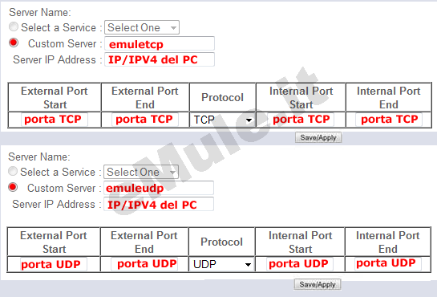This screenshot has width=437, height=297.
Task: Click Internal Port Start field for TCP
Action: point(301,120)
